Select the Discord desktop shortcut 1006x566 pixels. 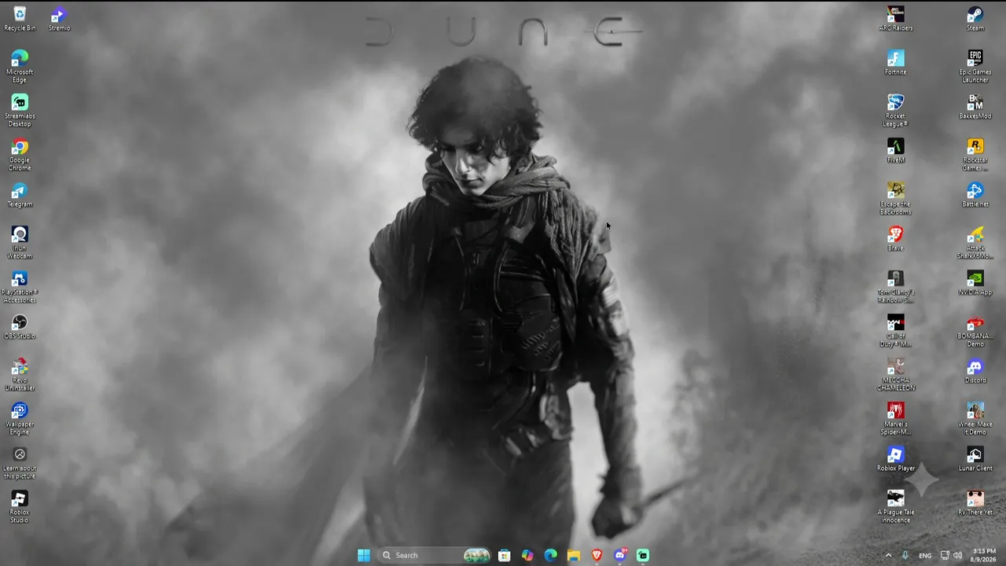[x=975, y=371]
